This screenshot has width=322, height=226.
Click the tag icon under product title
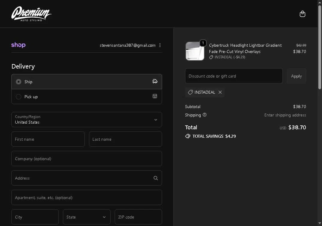click(x=211, y=57)
